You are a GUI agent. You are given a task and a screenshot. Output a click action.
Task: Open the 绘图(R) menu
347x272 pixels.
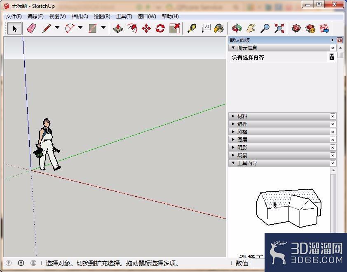102,16
